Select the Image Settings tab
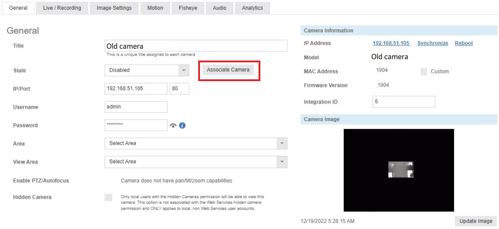The height and width of the screenshot is (229, 499). tap(113, 8)
